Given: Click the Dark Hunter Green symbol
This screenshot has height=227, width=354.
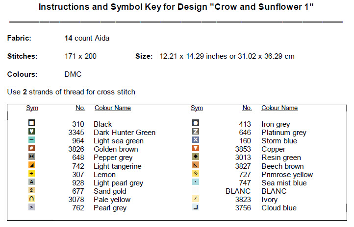Looking at the screenshot, I should [x=32, y=132].
